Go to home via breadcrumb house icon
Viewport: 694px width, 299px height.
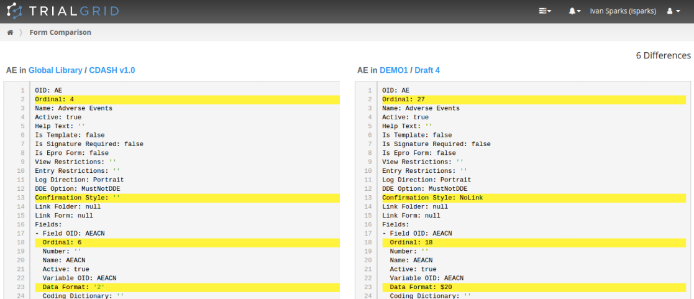(x=10, y=32)
